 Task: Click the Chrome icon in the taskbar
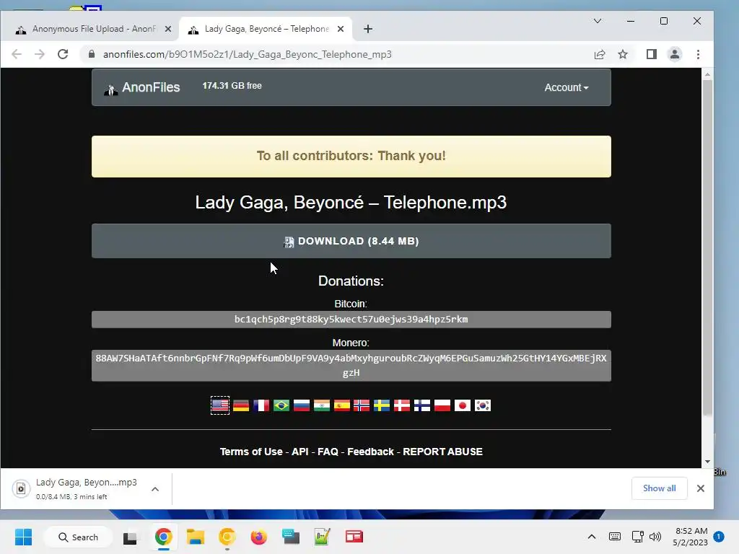(164, 537)
